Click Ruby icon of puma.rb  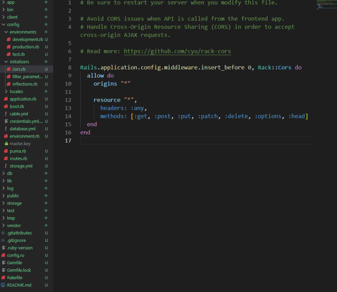(6, 151)
